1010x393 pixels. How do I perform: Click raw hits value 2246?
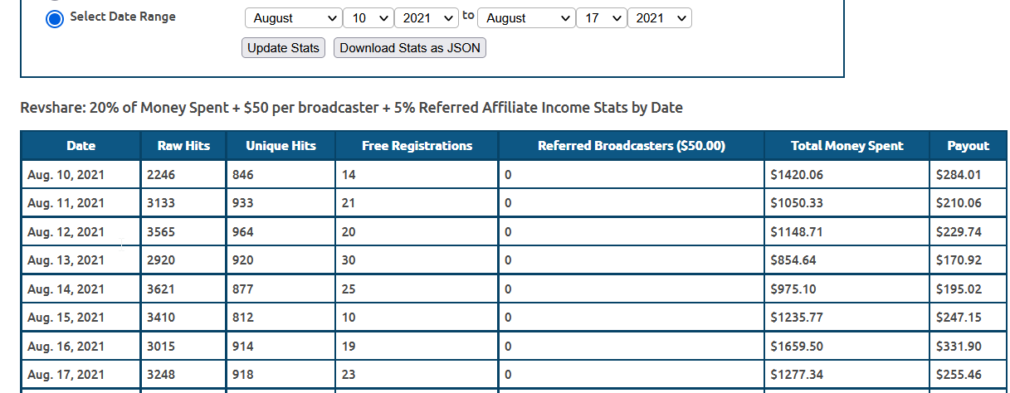click(x=161, y=175)
